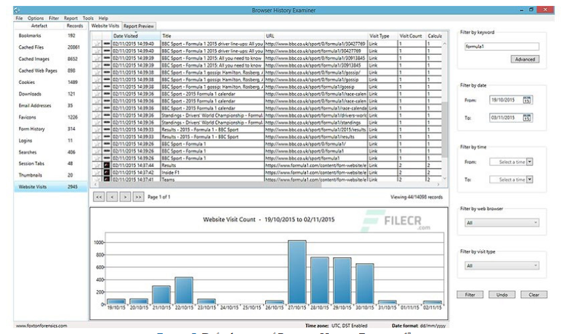Viewport: 564px width, 334px height.
Task: Open the Report menu
Action: (70, 18)
